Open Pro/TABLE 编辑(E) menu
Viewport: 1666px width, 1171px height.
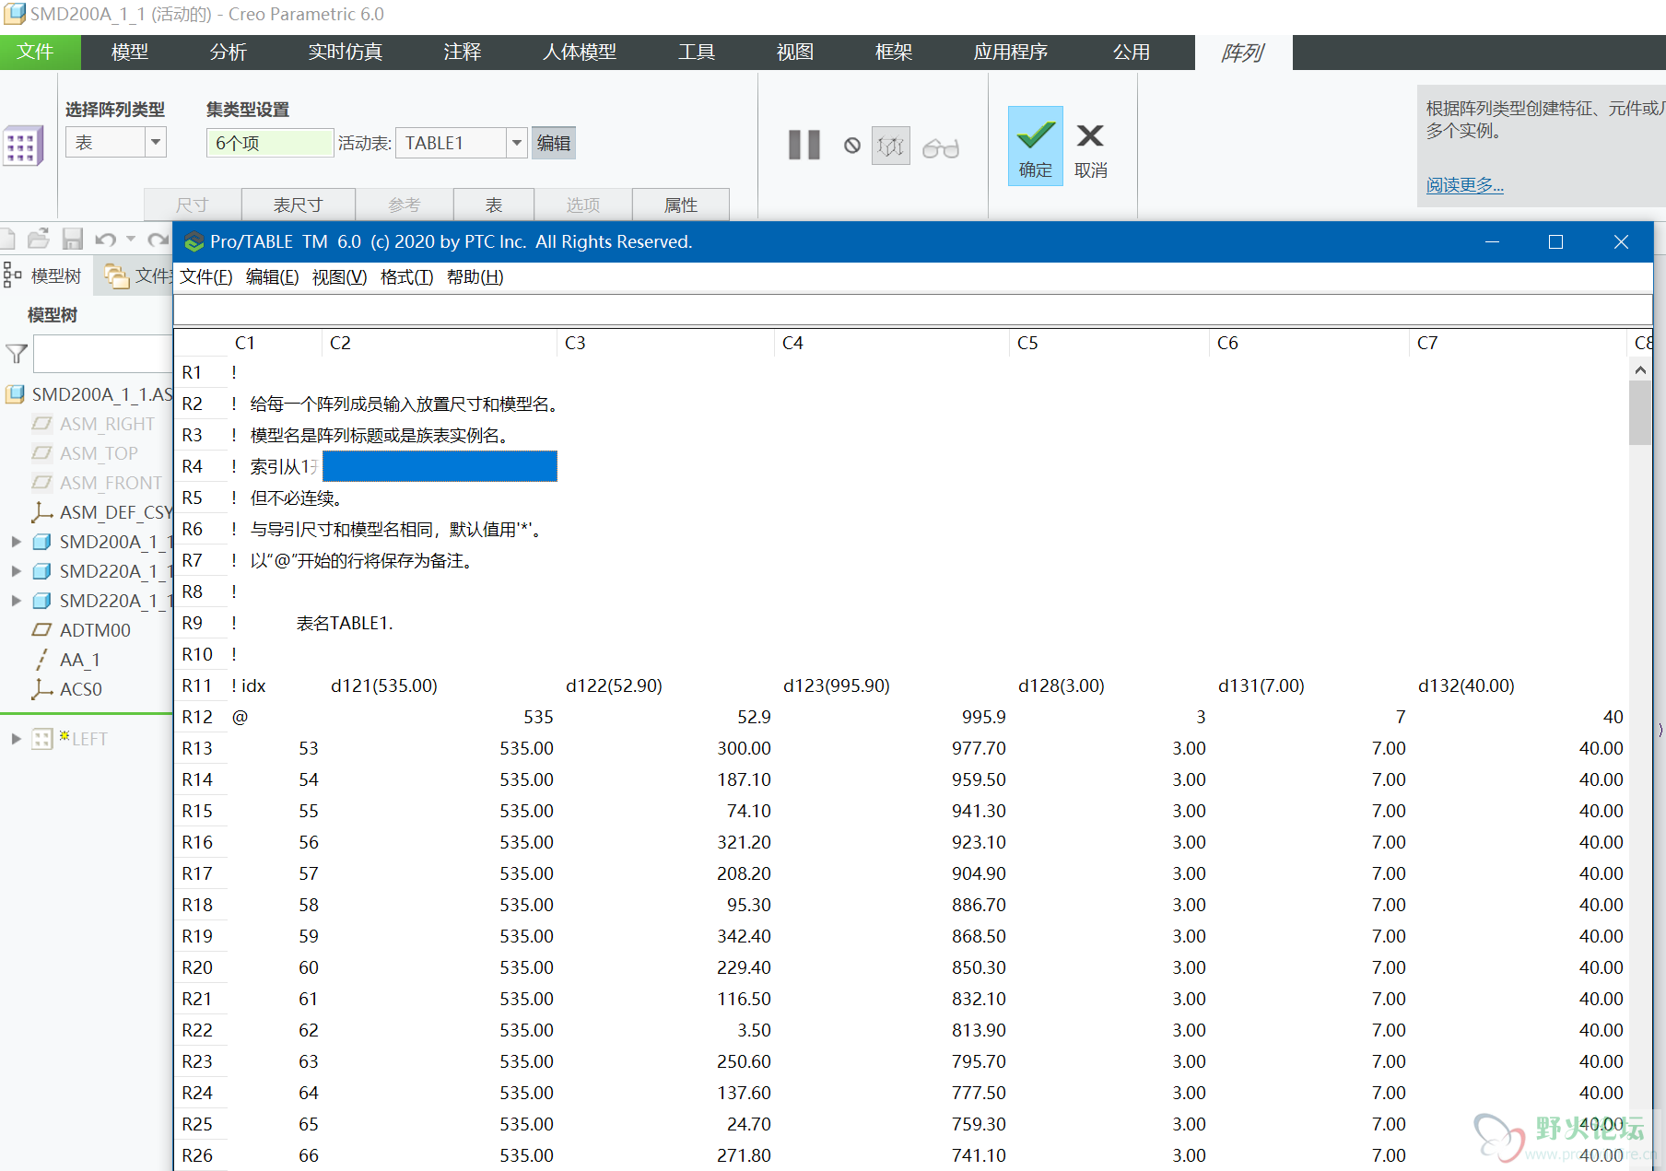(x=272, y=277)
